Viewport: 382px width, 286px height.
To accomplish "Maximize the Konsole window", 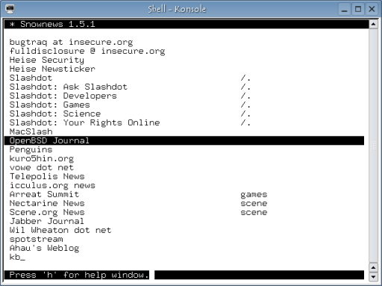I will (358, 9).
